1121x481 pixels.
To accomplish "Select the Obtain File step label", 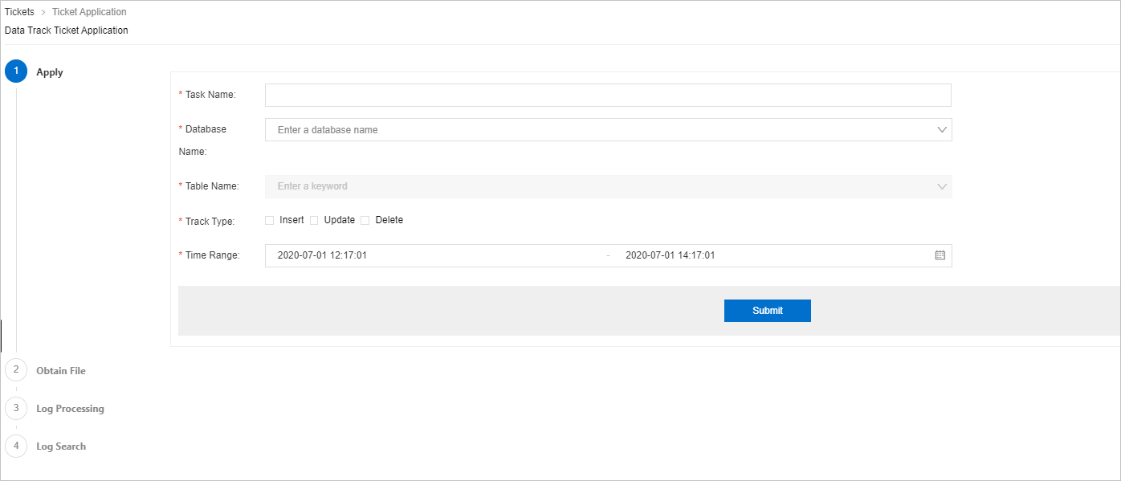I will (x=61, y=371).
